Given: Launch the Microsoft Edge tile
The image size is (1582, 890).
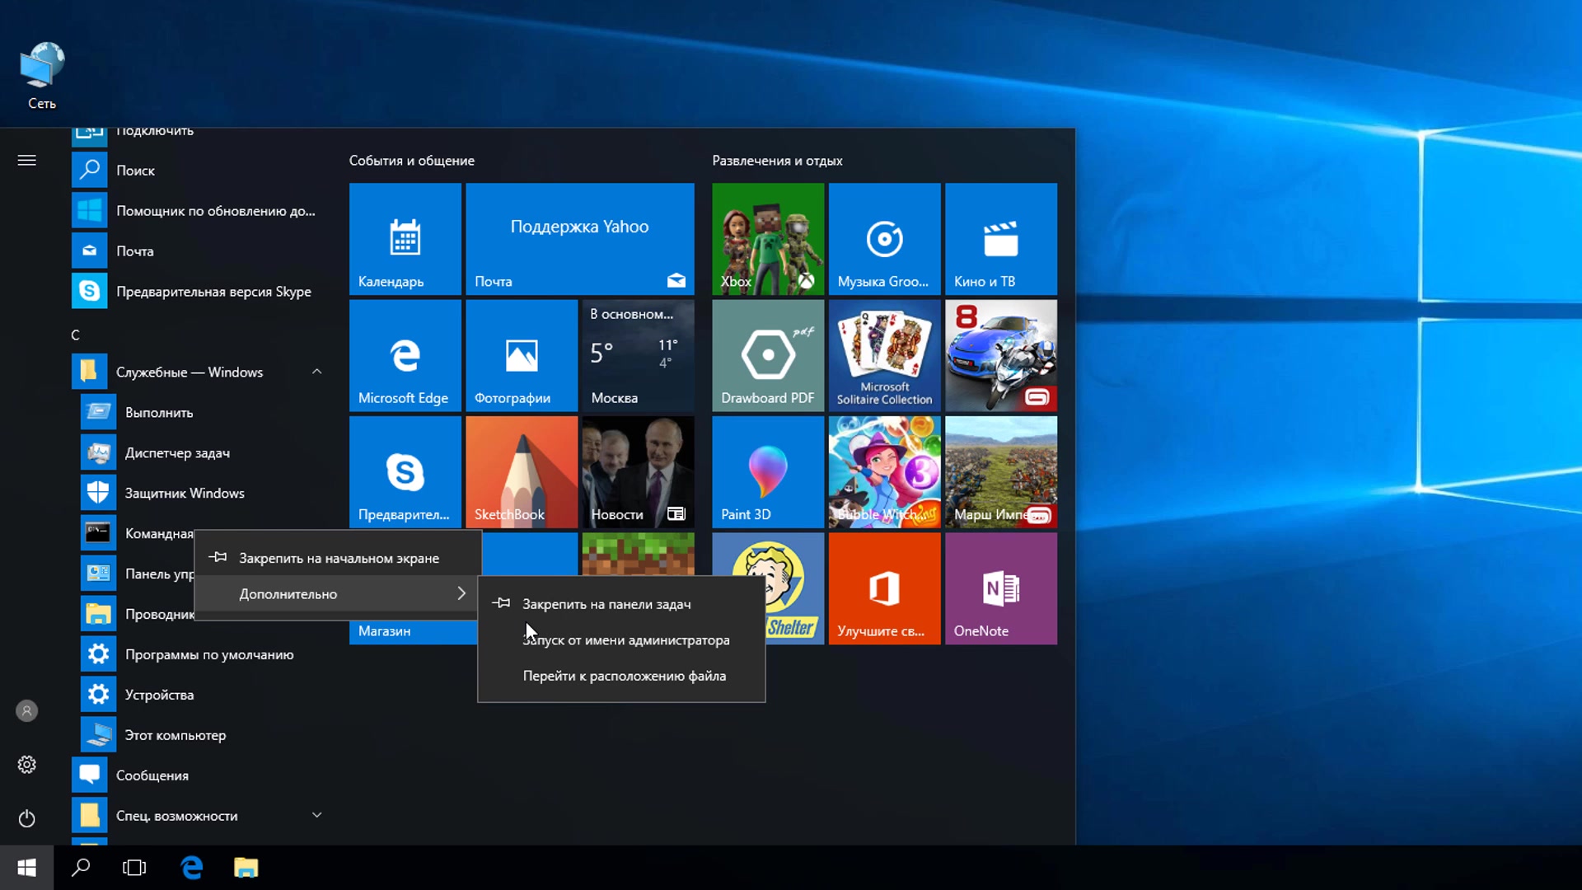Looking at the screenshot, I should (405, 355).
